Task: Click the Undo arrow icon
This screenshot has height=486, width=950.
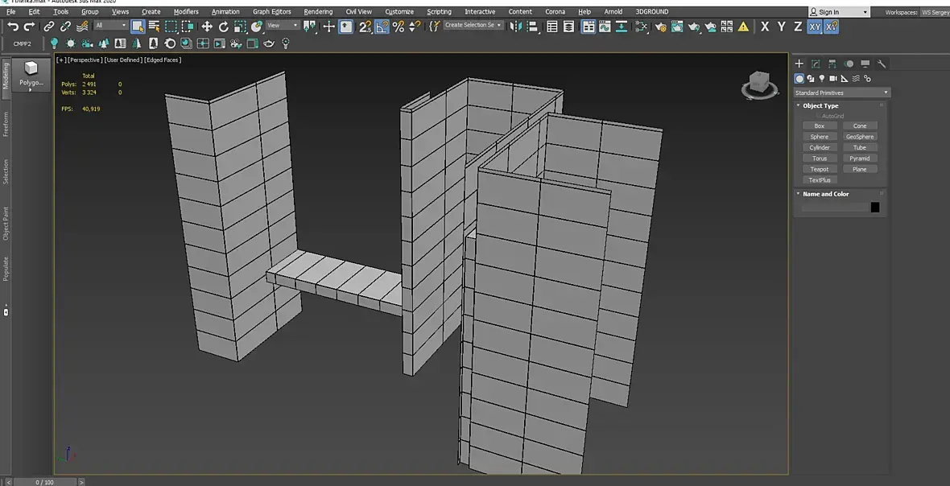Action: [13, 27]
